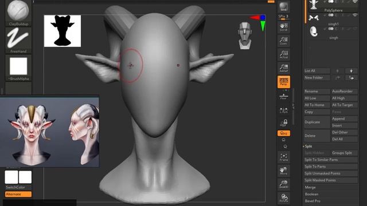The image size is (367, 206).
Task: Select the singh1 horns subtool thumbnail
Action: point(314,18)
